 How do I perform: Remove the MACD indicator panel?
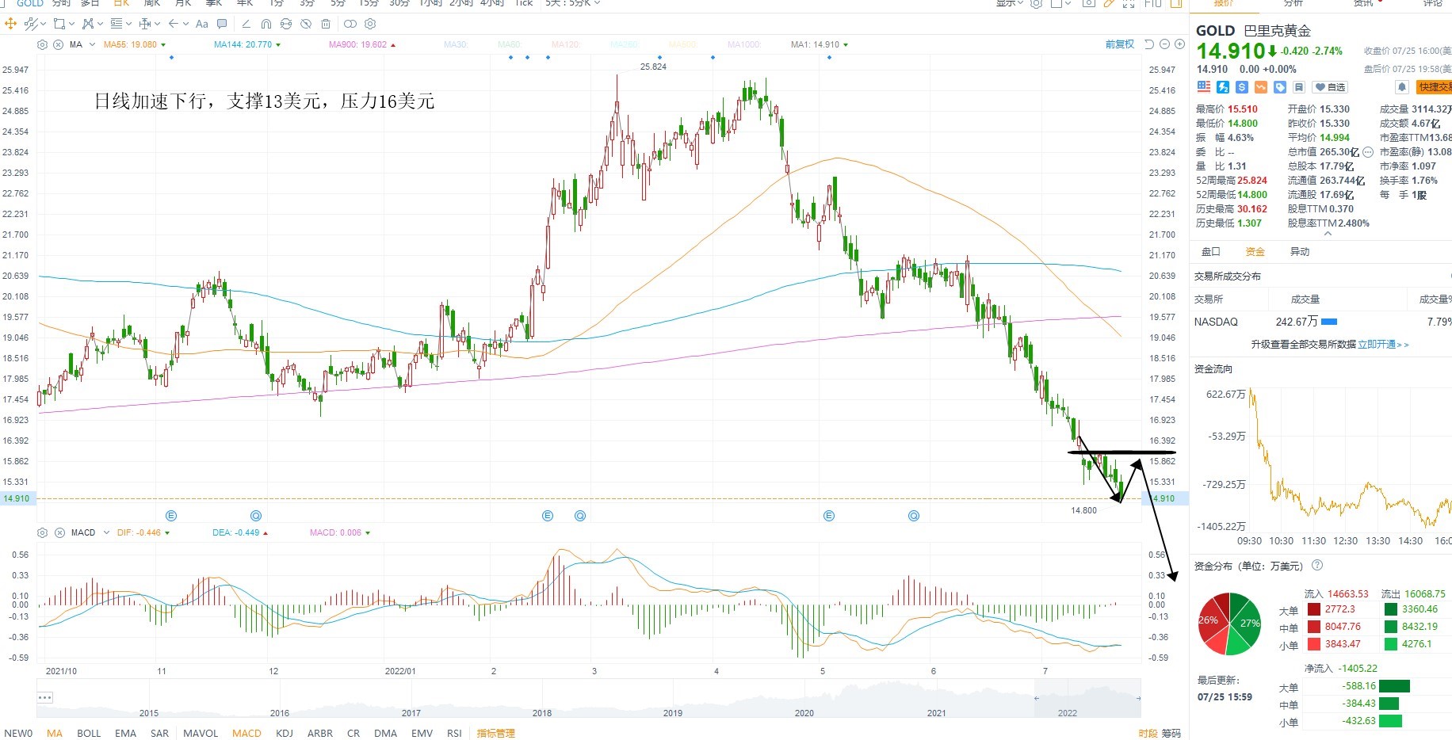(59, 532)
